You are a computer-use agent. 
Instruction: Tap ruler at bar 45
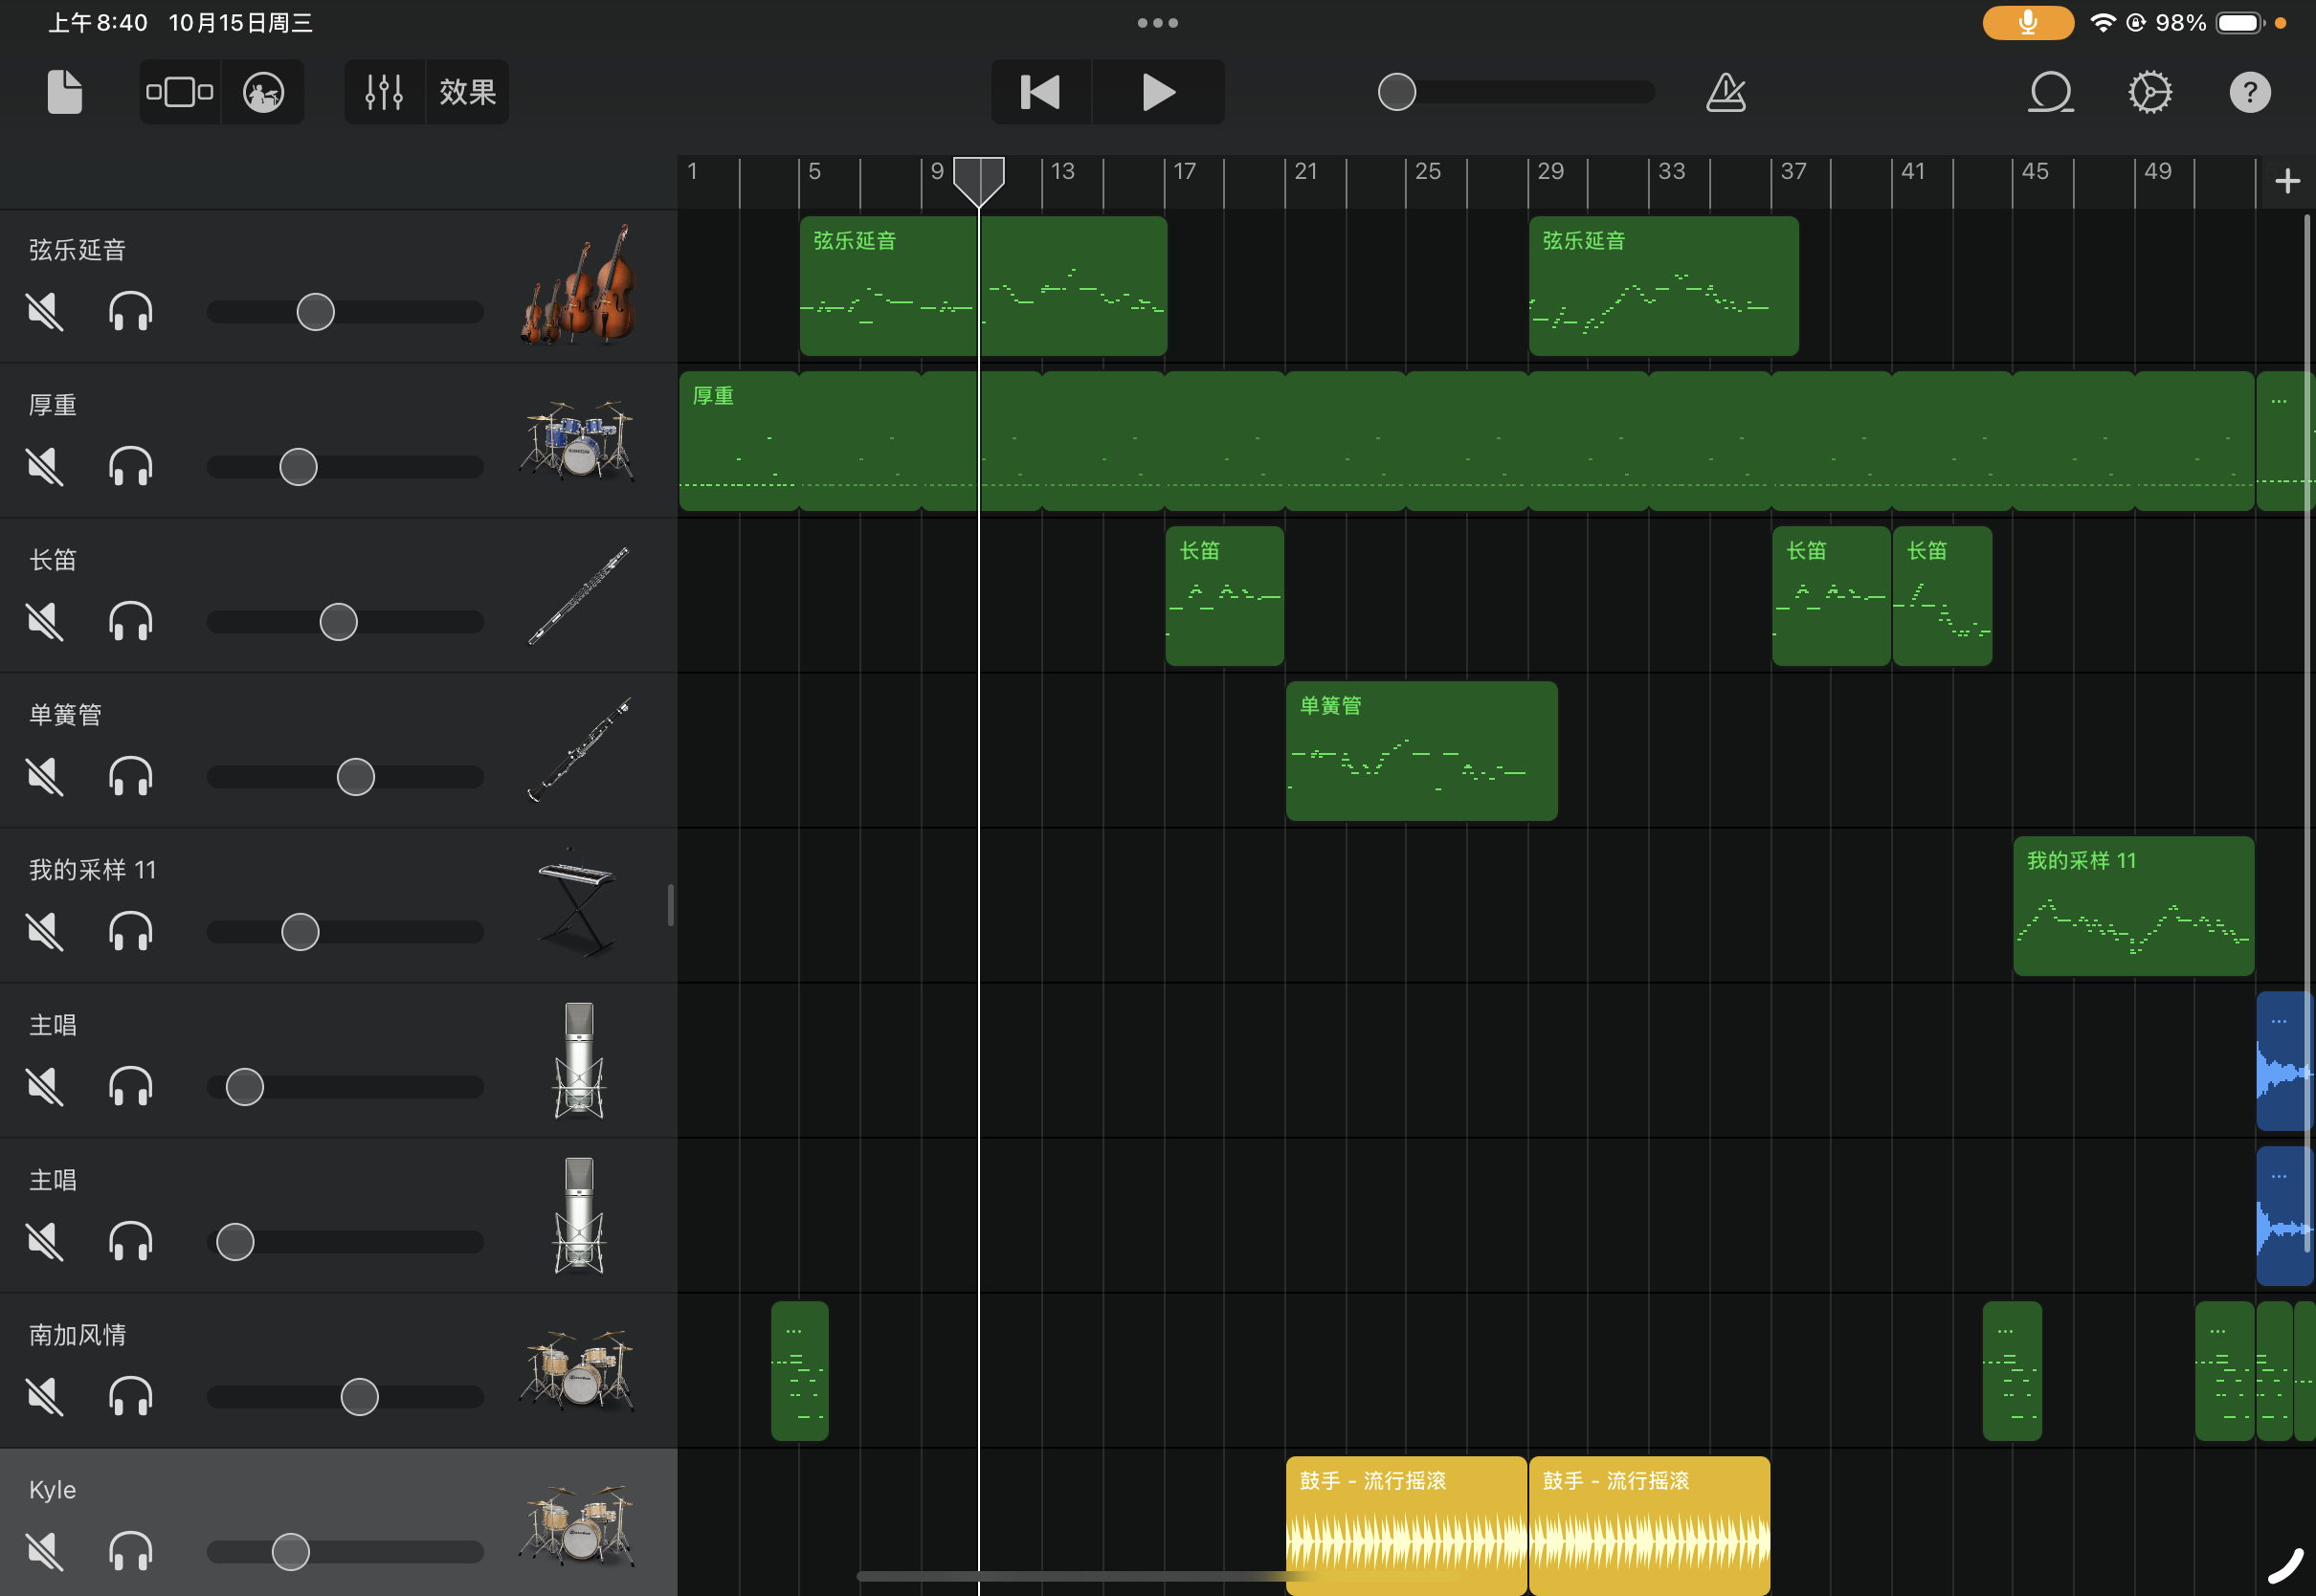[2035, 171]
